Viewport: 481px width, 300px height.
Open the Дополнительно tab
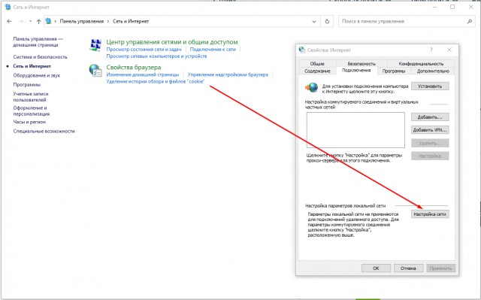point(433,71)
